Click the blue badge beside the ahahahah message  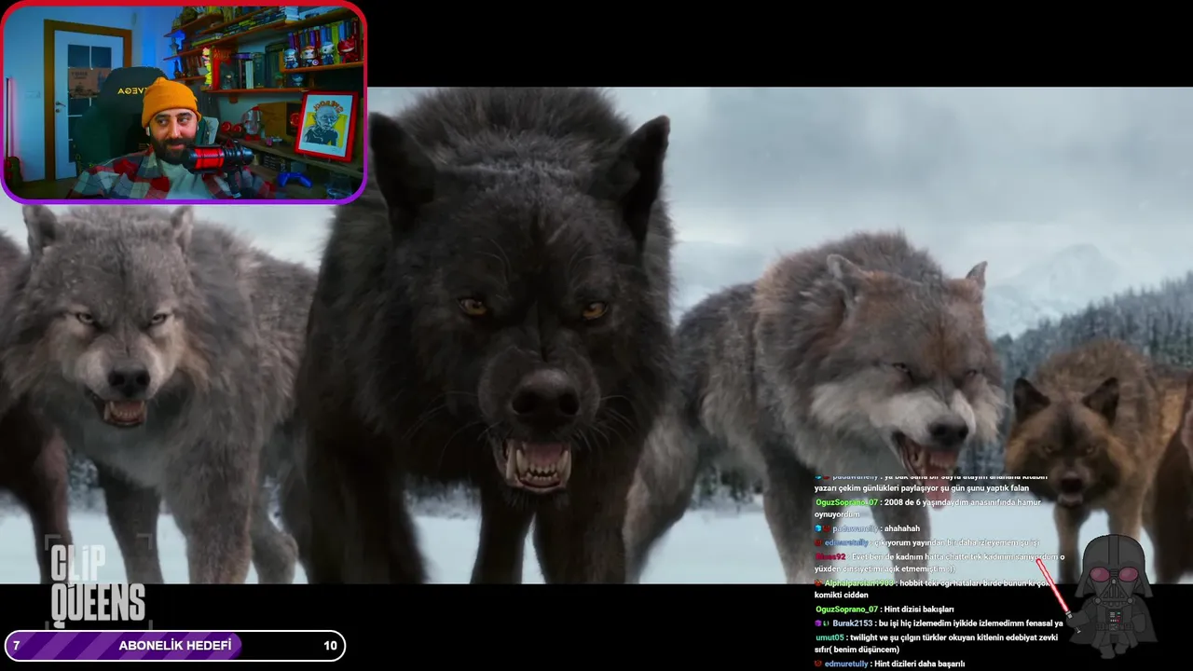(x=818, y=528)
